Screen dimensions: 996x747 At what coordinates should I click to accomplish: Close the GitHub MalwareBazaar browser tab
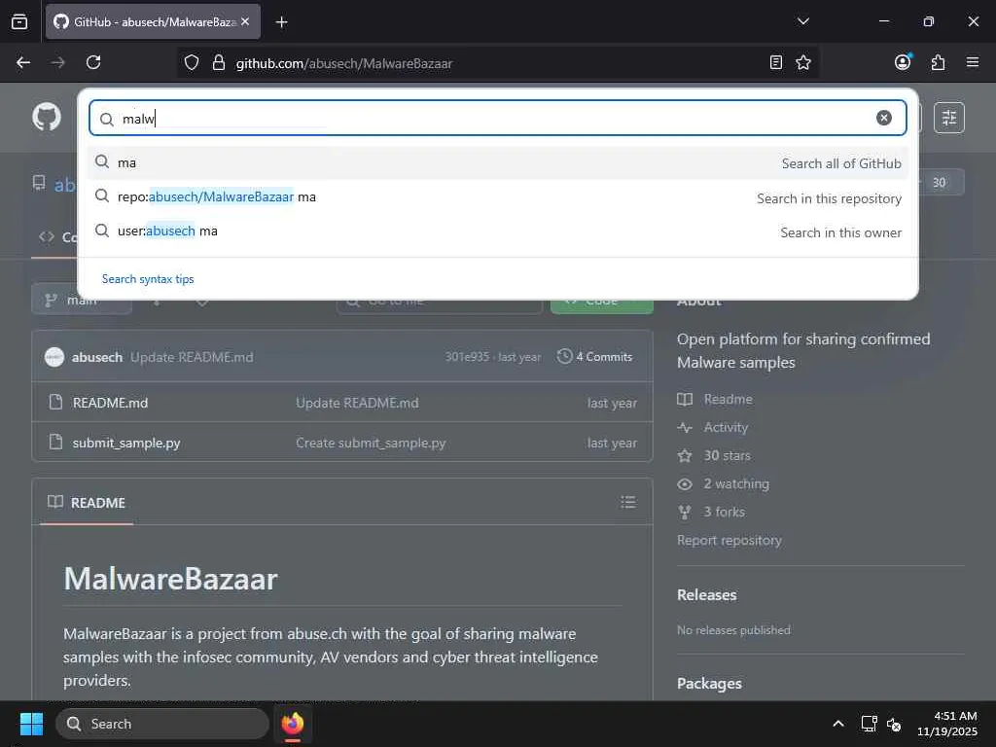(245, 21)
